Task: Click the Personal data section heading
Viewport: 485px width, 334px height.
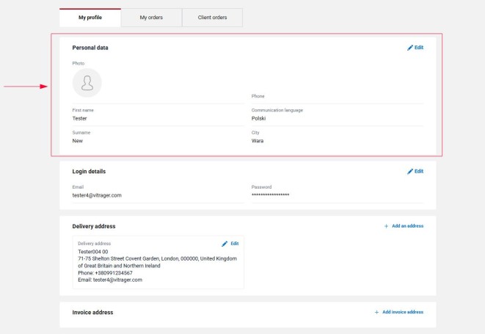Action: click(90, 48)
